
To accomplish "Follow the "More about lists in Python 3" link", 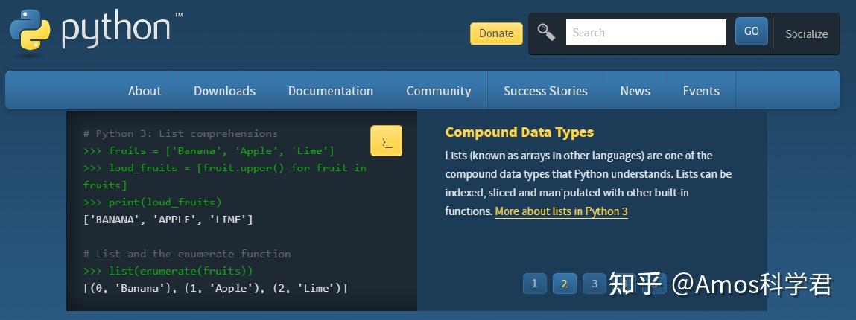I will tap(561, 211).
